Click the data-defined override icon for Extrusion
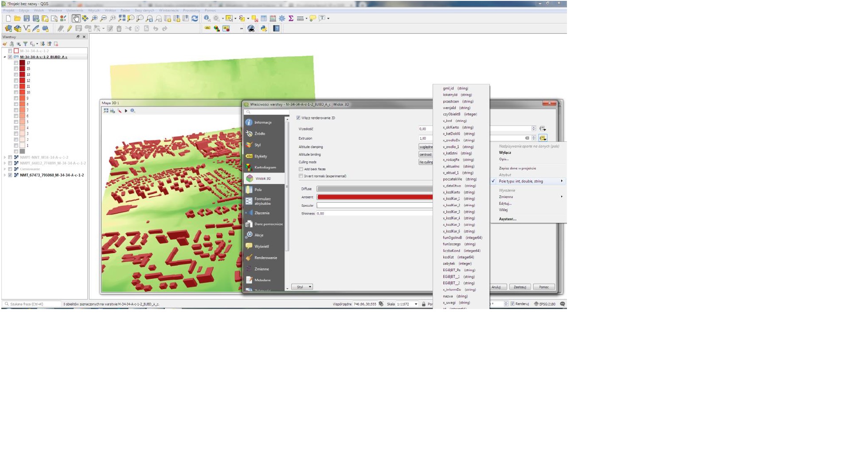Viewport: 852px width, 450px height. pyautogui.click(x=543, y=138)
